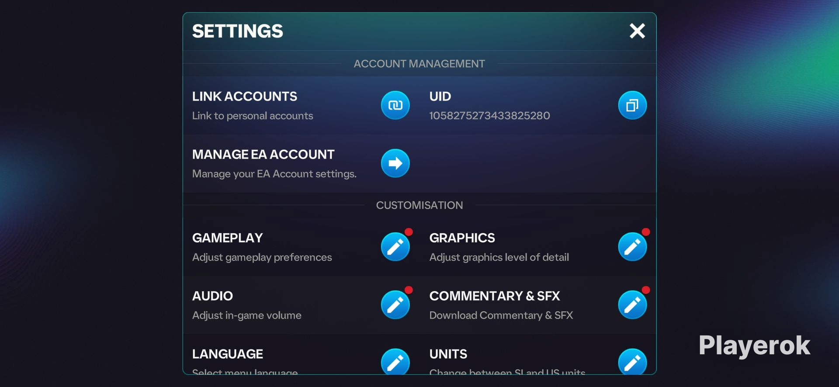The height and width of the screenshot is (387, 839).
Task: Click the Link Accounts label
Action: pos(244,97)
